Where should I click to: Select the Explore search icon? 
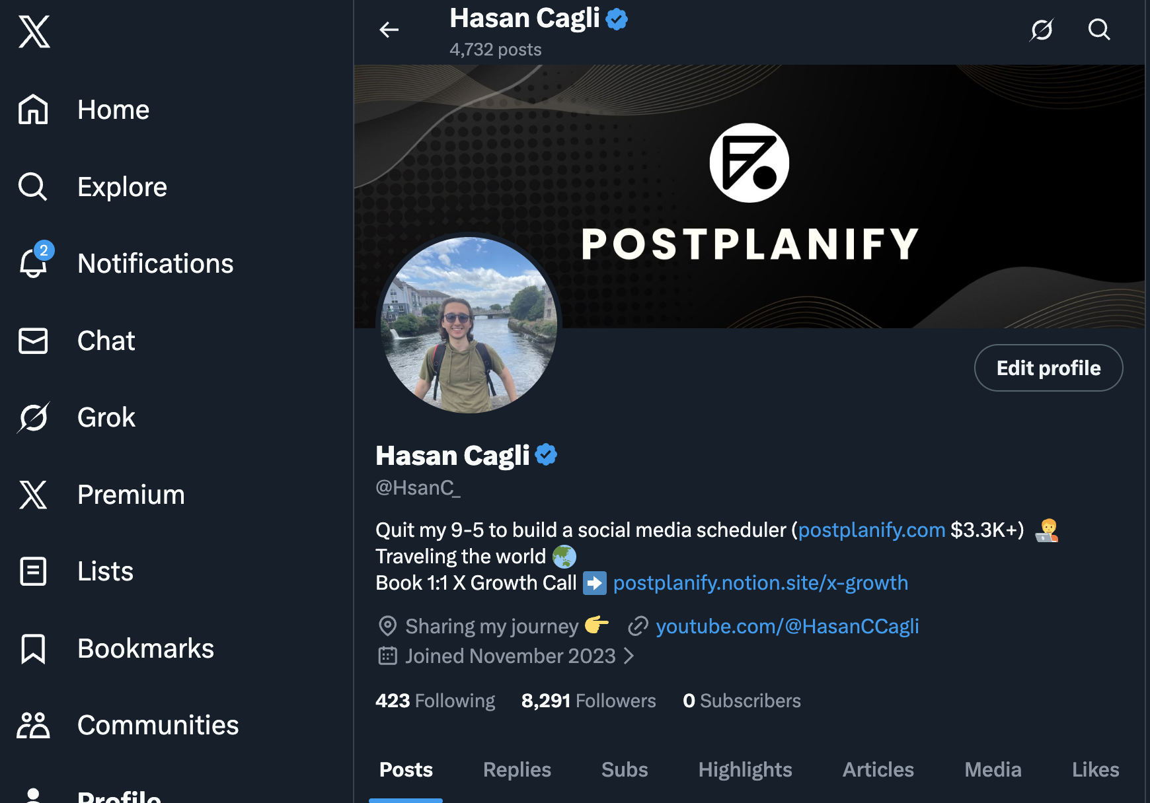pyautogui.click(x=122, y=186)
